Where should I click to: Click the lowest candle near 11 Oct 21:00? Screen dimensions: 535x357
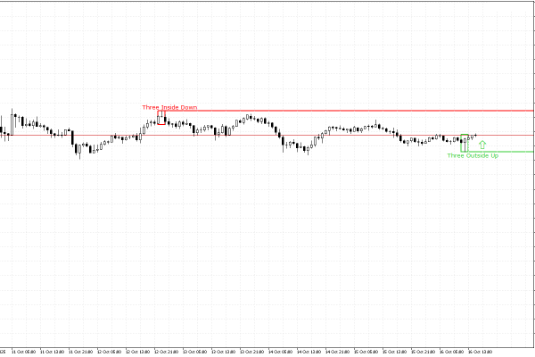[78, 151]
